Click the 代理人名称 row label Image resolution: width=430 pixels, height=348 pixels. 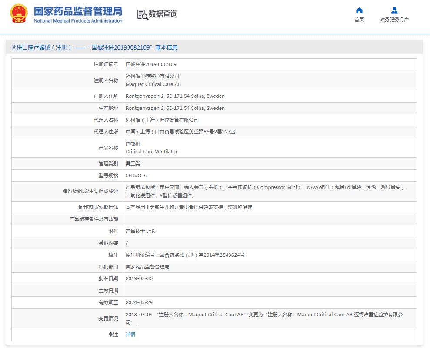(x=106, y=120)
